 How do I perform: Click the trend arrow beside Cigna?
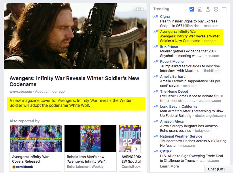point(156,17)
